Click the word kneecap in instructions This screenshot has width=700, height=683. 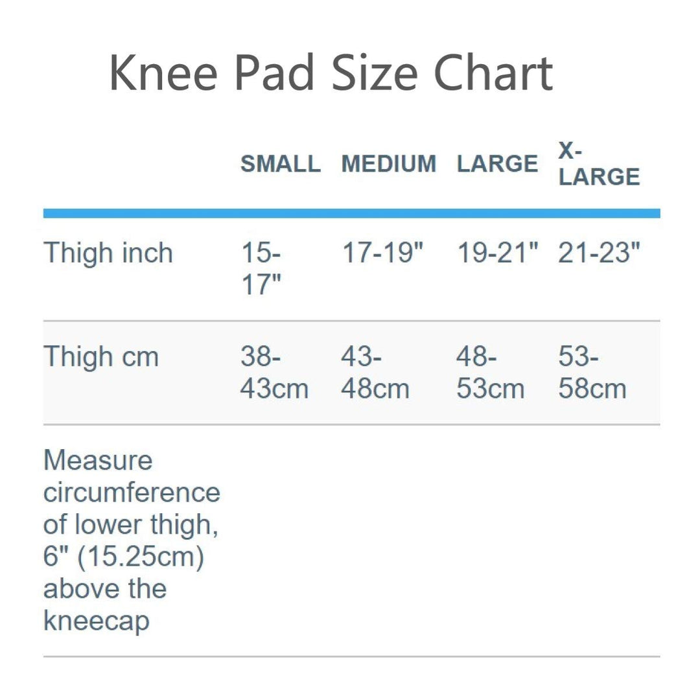point(97,621)
